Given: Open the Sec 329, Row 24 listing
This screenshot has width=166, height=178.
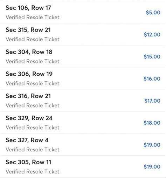Looking at the screenshot, I should pyautogui.click(x=83, y=122).
